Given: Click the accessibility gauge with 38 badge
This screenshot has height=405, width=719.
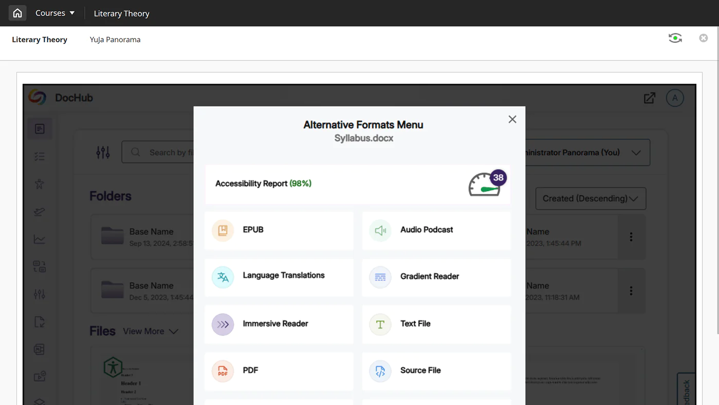Looking at the screenshot, I should [486, 185].
